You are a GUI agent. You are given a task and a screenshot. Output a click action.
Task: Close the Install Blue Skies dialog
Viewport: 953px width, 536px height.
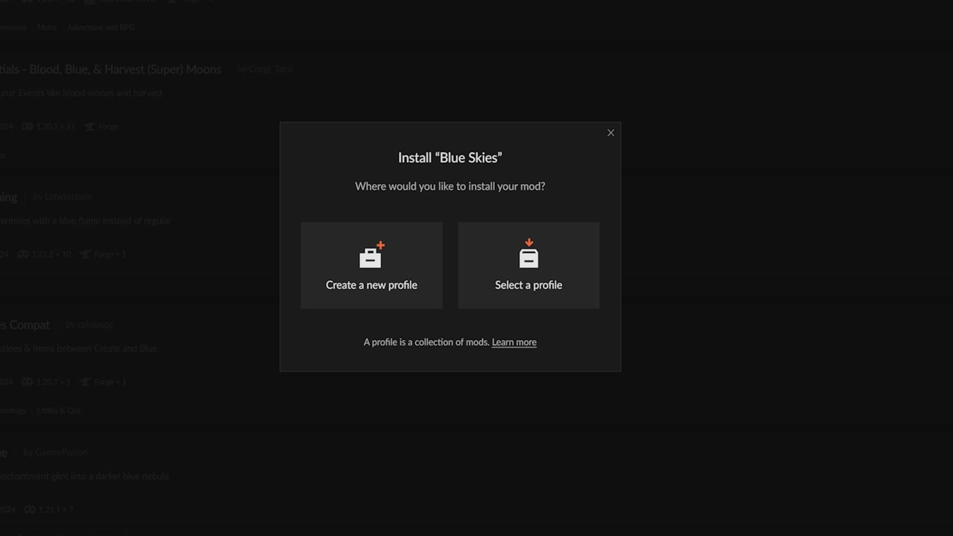[611, 133]
